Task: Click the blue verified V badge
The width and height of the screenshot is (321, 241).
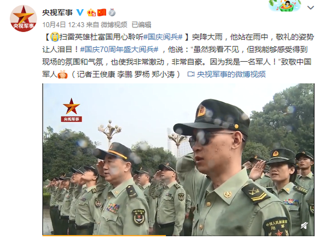Action: coord(80,12)
